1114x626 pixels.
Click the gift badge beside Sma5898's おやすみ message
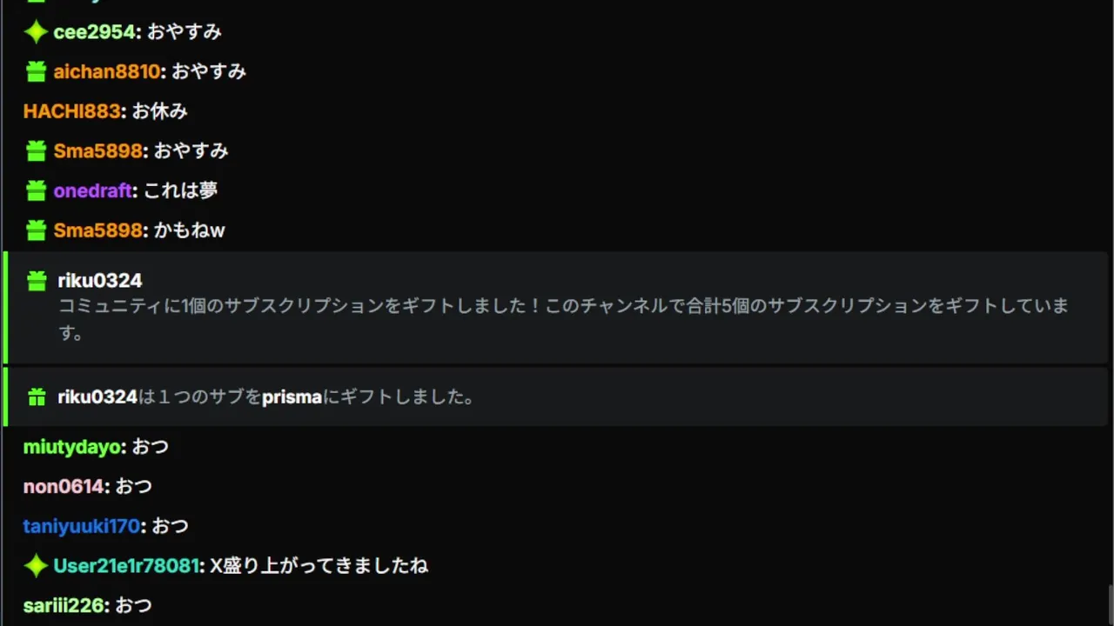click(36, 151)
